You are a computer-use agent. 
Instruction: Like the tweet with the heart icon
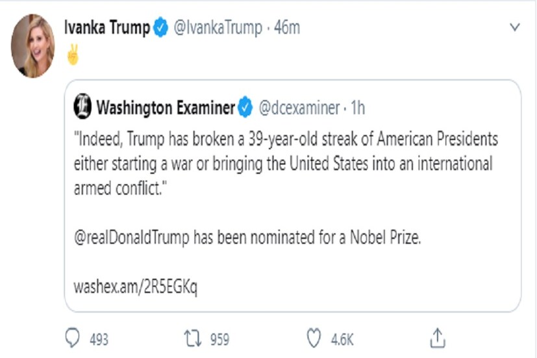click(x=314, y=338)
